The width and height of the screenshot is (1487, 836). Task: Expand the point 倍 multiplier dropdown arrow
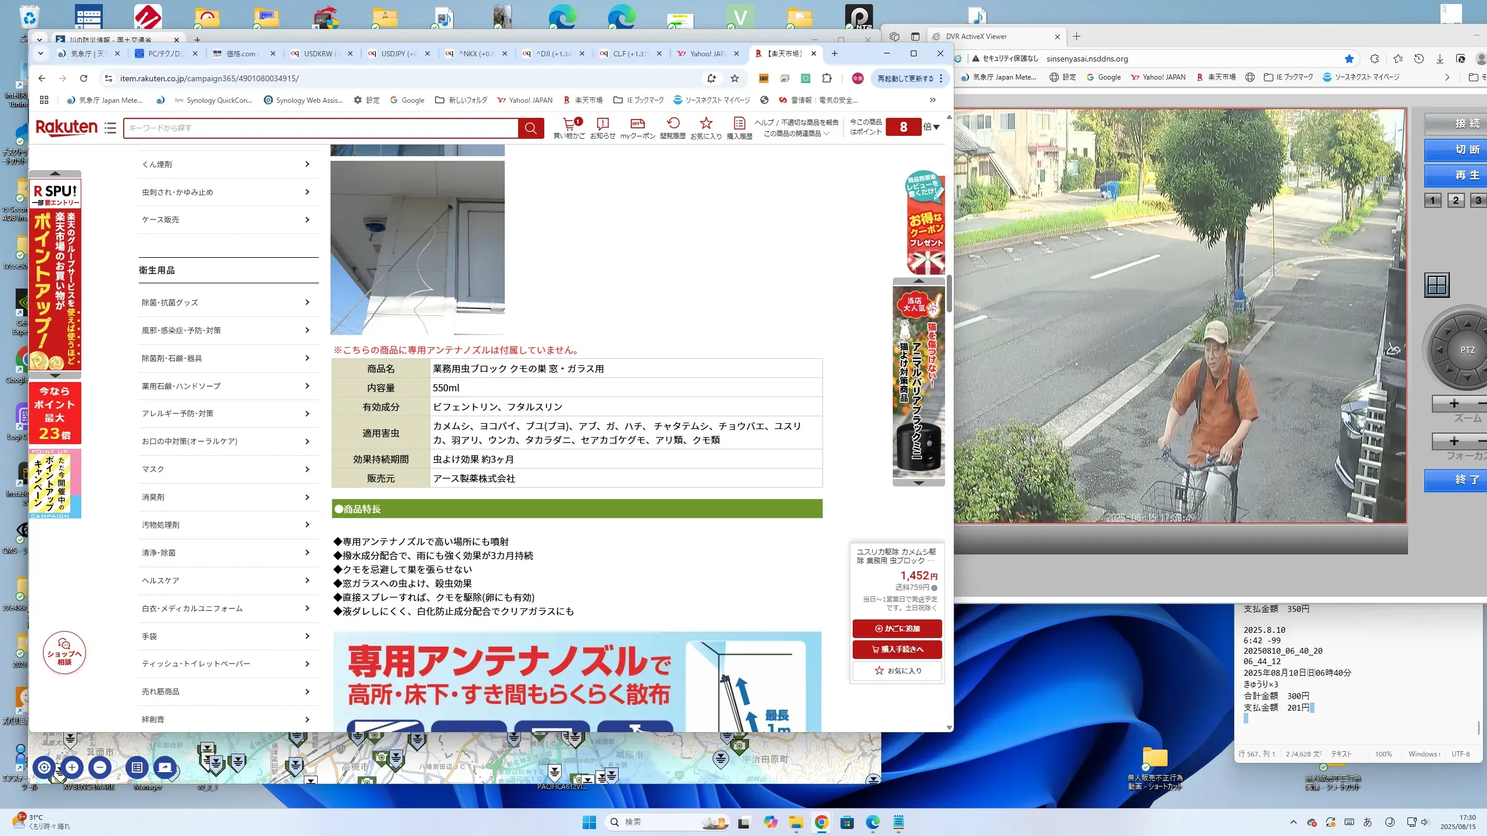pyautogui.click(x=936, y=127)
